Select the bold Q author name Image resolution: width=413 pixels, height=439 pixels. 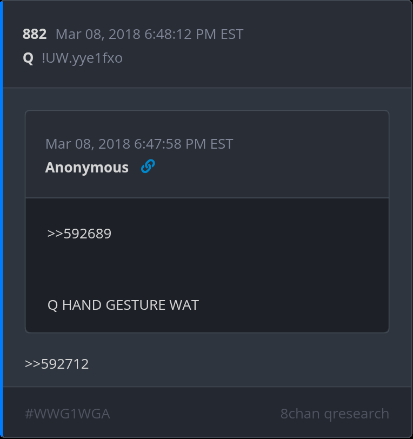pyautogui.click(x=28, y=58)
